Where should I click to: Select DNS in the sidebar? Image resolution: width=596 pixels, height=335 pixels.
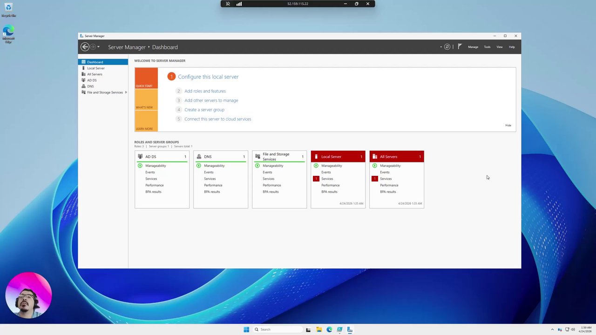click(x=103, y=86)
